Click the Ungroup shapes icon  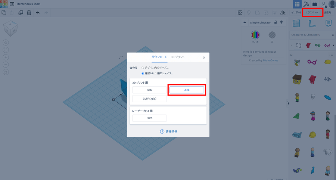[266, 13]
